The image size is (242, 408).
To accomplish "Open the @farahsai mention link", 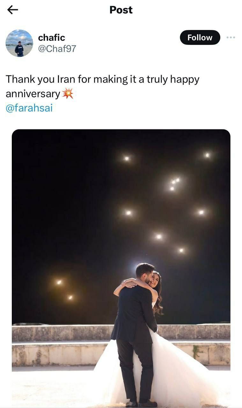I will point(29,108).
